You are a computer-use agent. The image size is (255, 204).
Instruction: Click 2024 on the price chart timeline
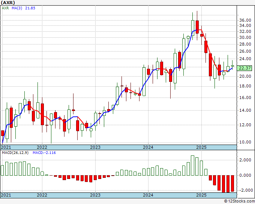pyautogui.click(x=148, y=147)
